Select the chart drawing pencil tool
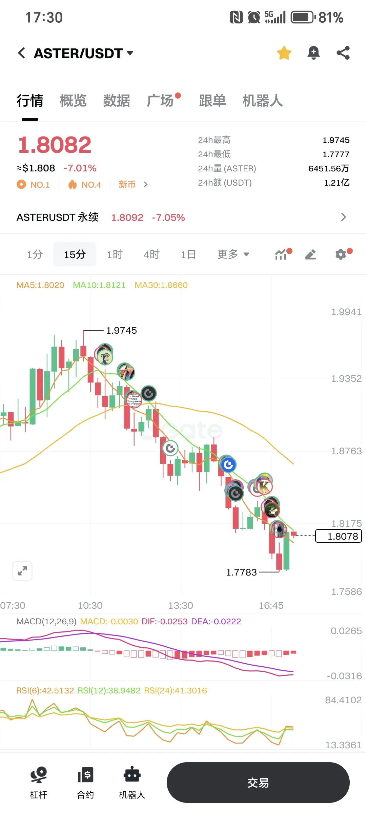 click(x=310, y=254)
